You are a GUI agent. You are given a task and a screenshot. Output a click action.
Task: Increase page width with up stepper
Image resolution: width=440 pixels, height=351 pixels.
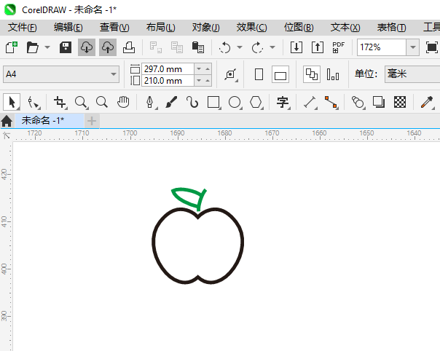(x=208, y=68)
